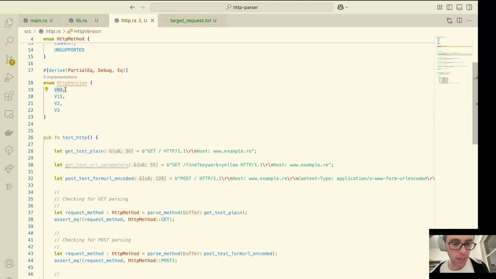
Task: Close the http.rs tab
Action: coord(152,21)
